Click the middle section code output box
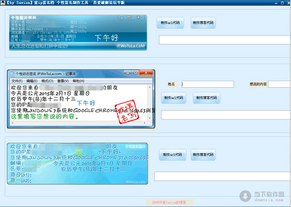Viewport: 291px width, 207px height. 226,115
